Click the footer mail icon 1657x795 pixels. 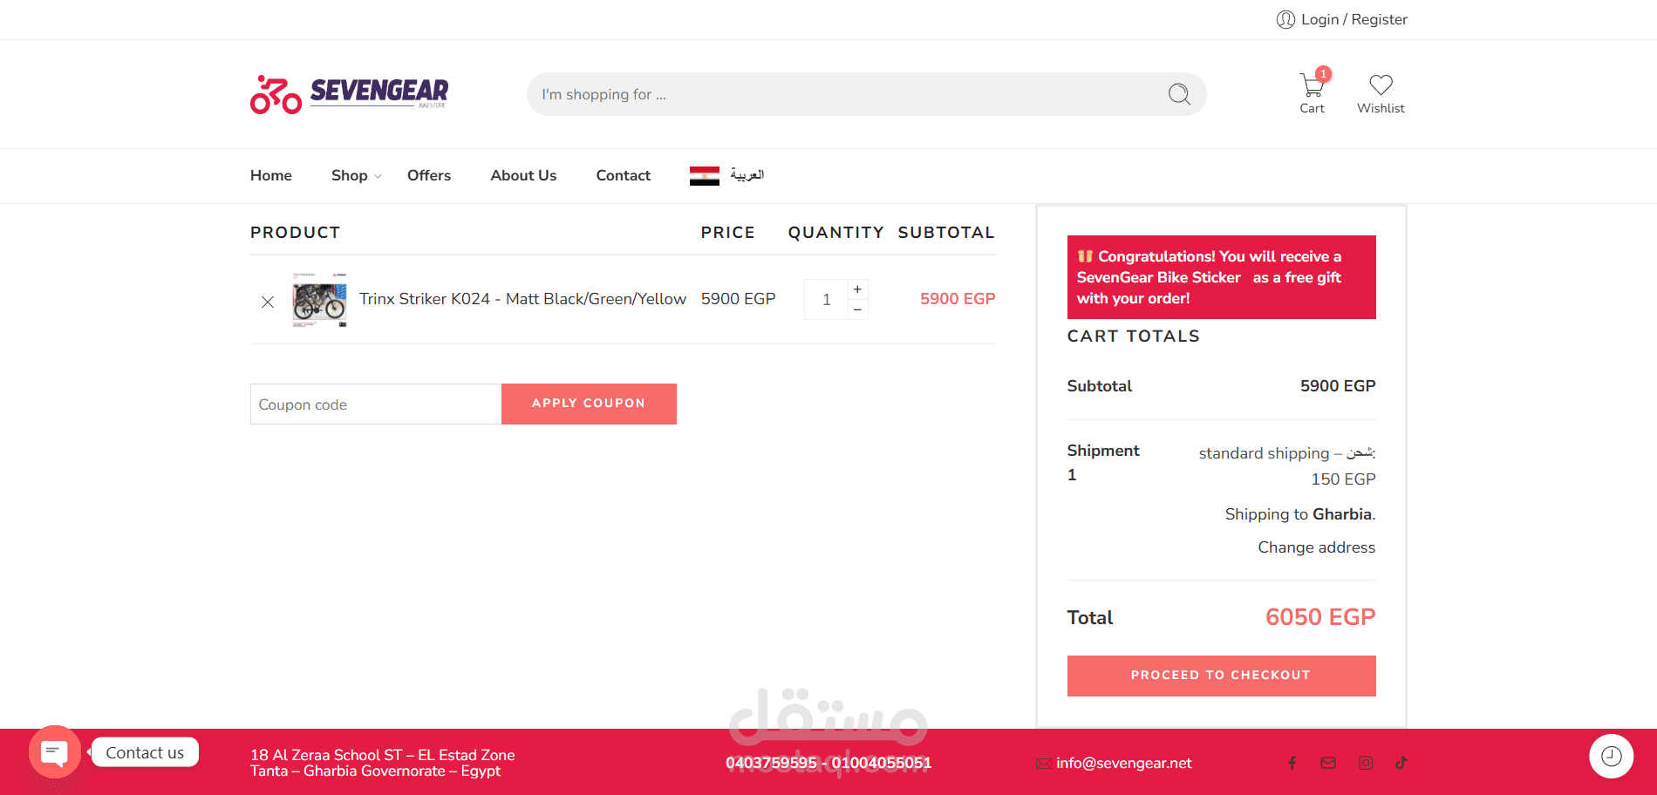coord(1328,763)
